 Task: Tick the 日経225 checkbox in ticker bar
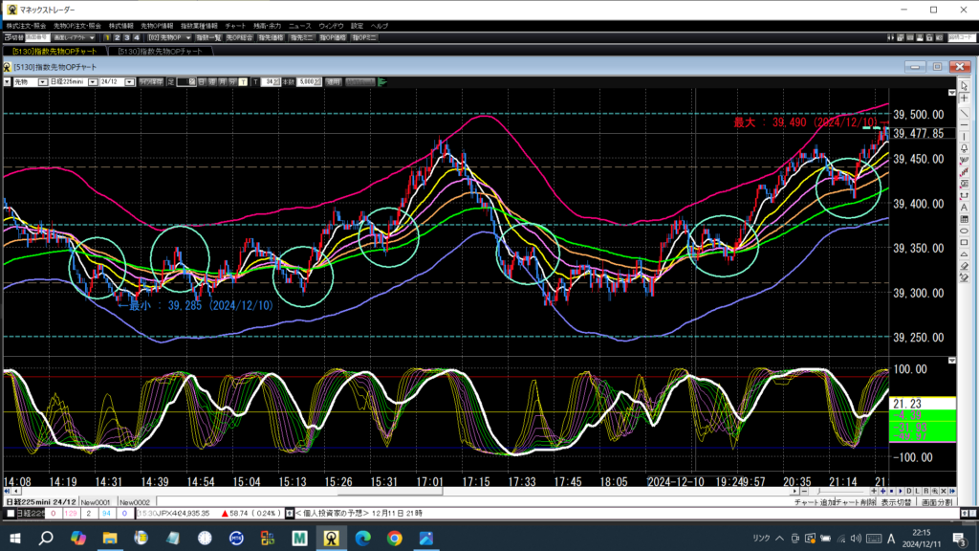[10, 514]
